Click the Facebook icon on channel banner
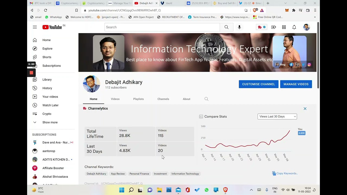 point(291,64)
